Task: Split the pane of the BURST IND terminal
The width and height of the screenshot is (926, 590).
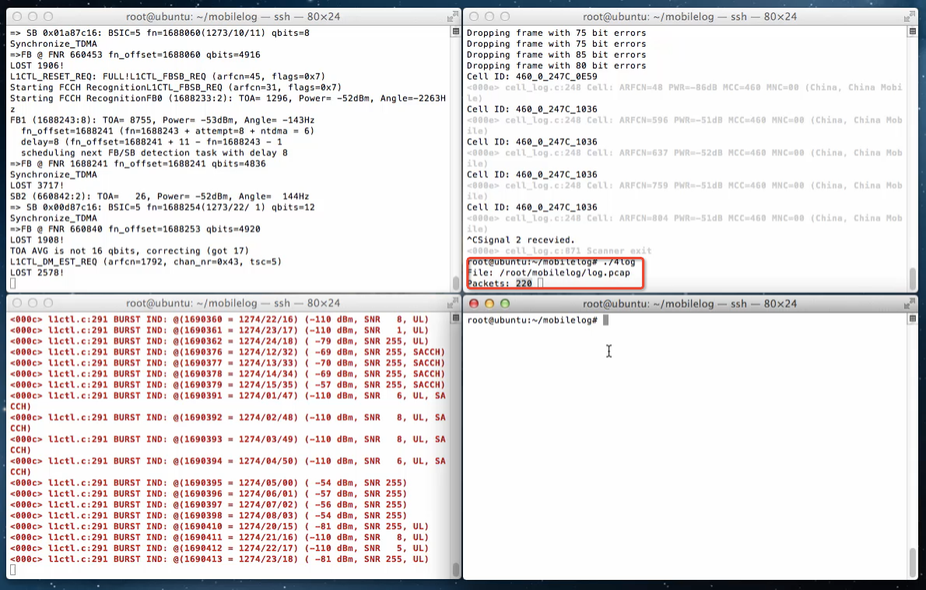Action: coord(456,318)
